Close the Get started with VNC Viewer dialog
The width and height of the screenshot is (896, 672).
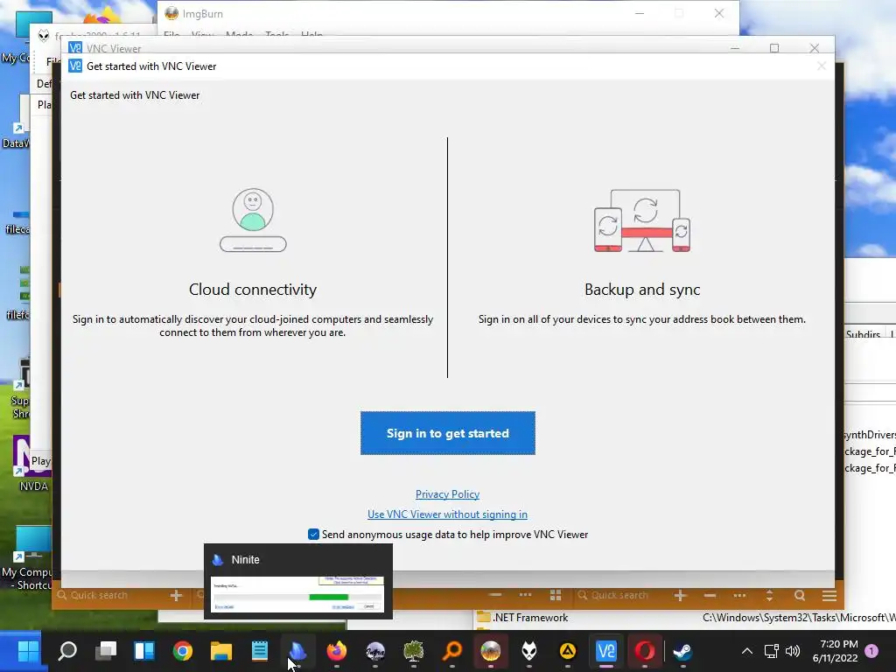pyautogui.click(x=821, y=66)
